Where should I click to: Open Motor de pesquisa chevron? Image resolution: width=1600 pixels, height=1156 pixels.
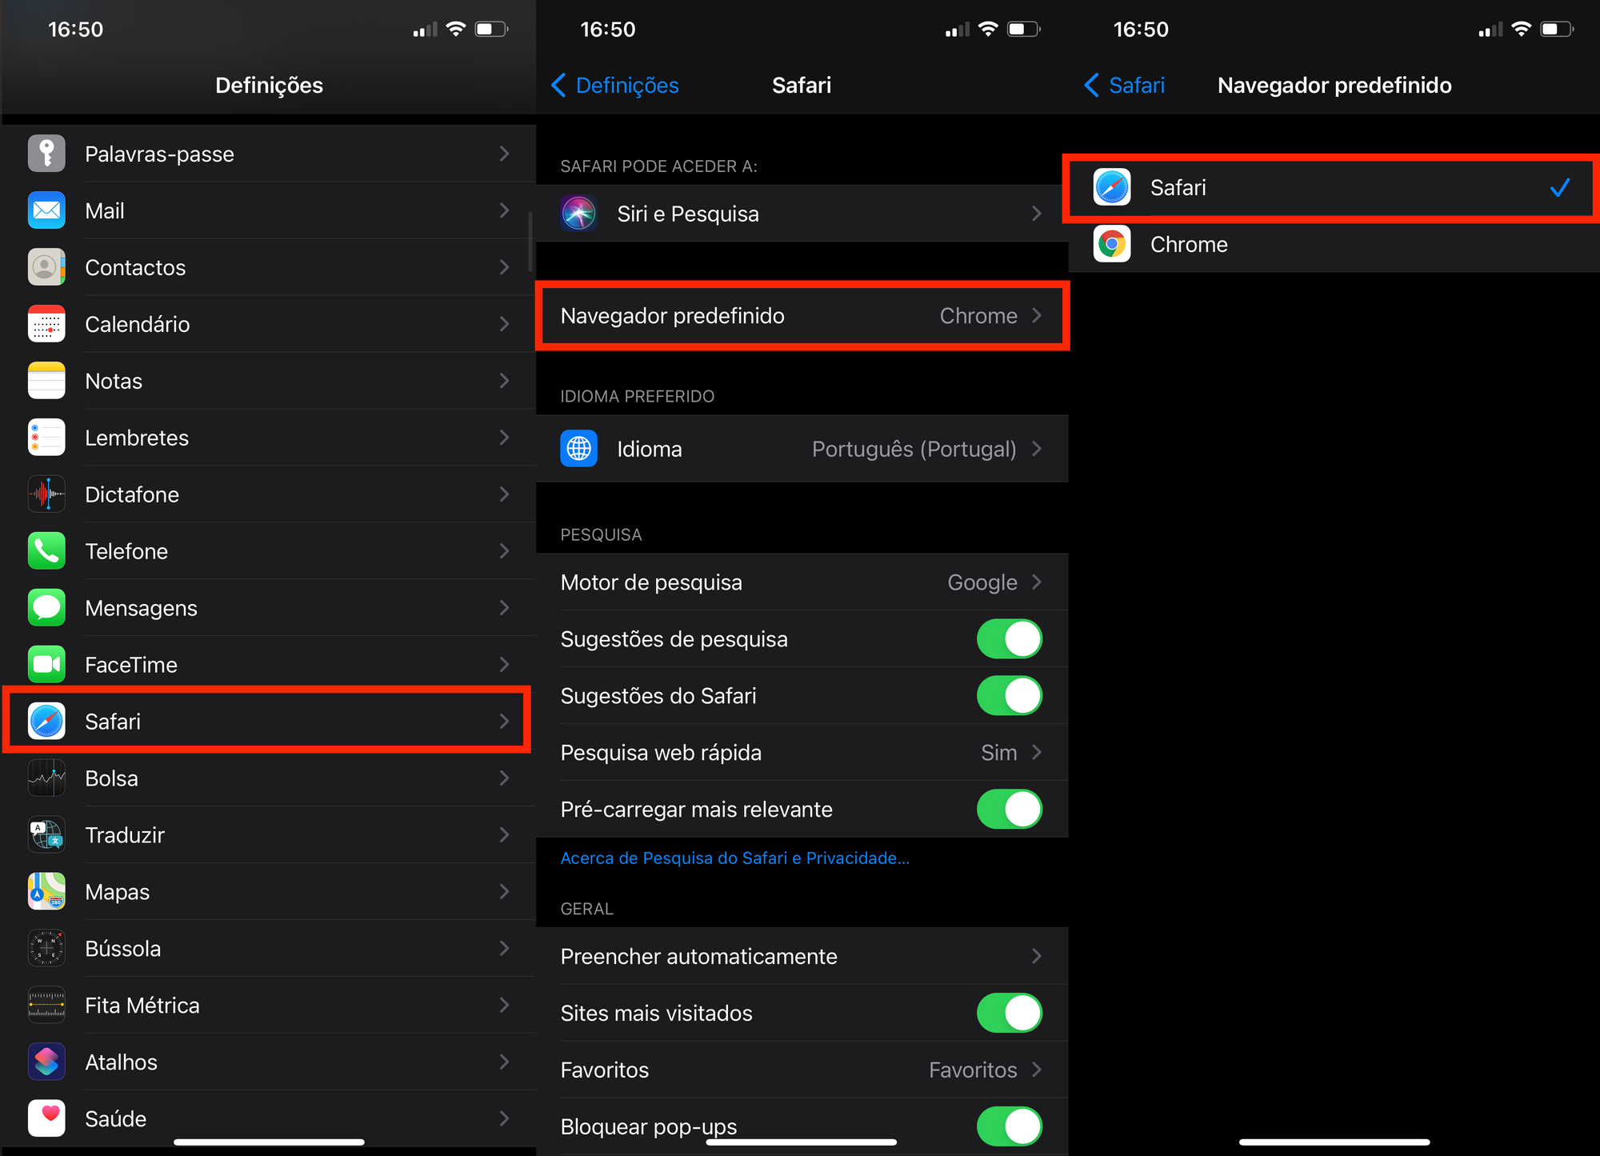point(1037,582)
